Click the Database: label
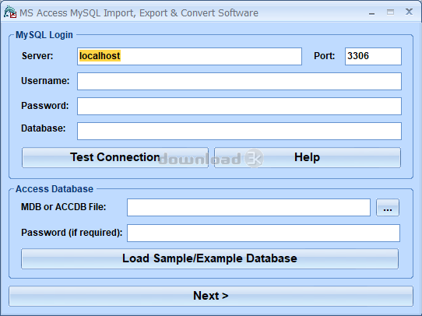Screen dimensions: 422x316 tap(44, 128)
